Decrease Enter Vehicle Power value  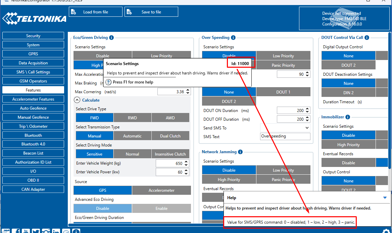[186, 174]
